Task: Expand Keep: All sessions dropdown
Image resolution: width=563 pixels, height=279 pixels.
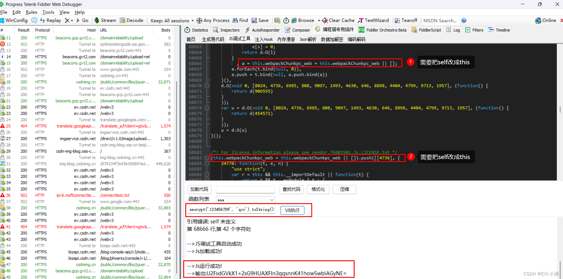Action: coord(172,20)
